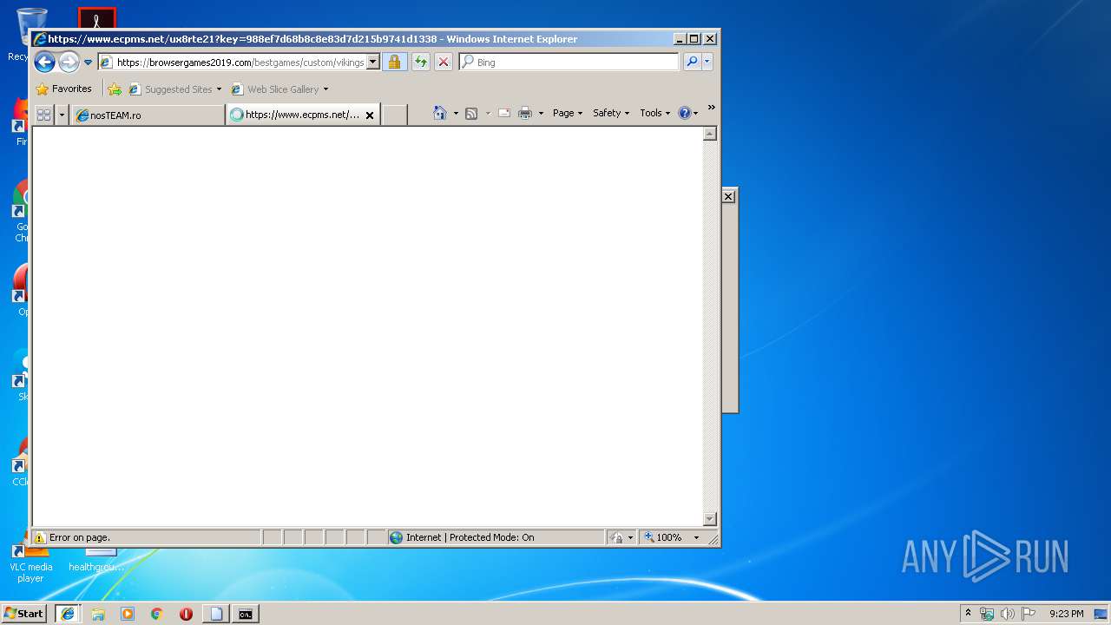The width and height of the screenshot is (1111, 625).
Task: Open the Favorites center
Action: pyautogui.click(x=63, y=89)
